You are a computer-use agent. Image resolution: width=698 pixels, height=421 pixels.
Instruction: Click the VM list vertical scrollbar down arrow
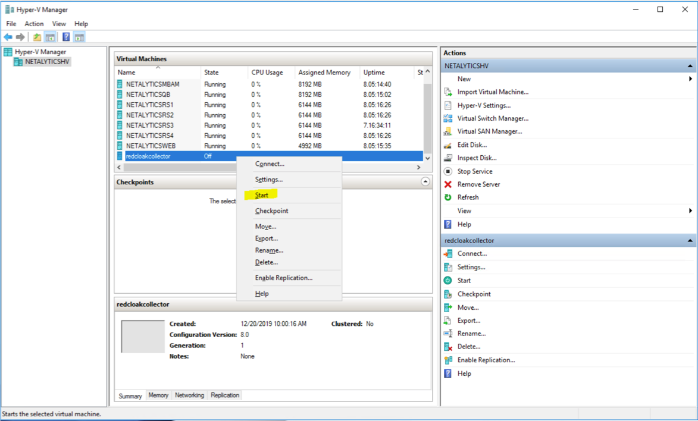pos(427,158)
